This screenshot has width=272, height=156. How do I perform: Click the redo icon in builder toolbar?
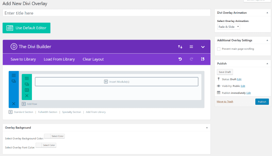(x=191, y=59)
